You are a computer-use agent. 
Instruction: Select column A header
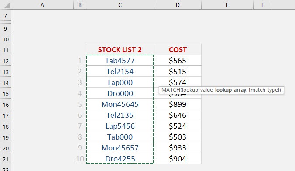(42, 5)
